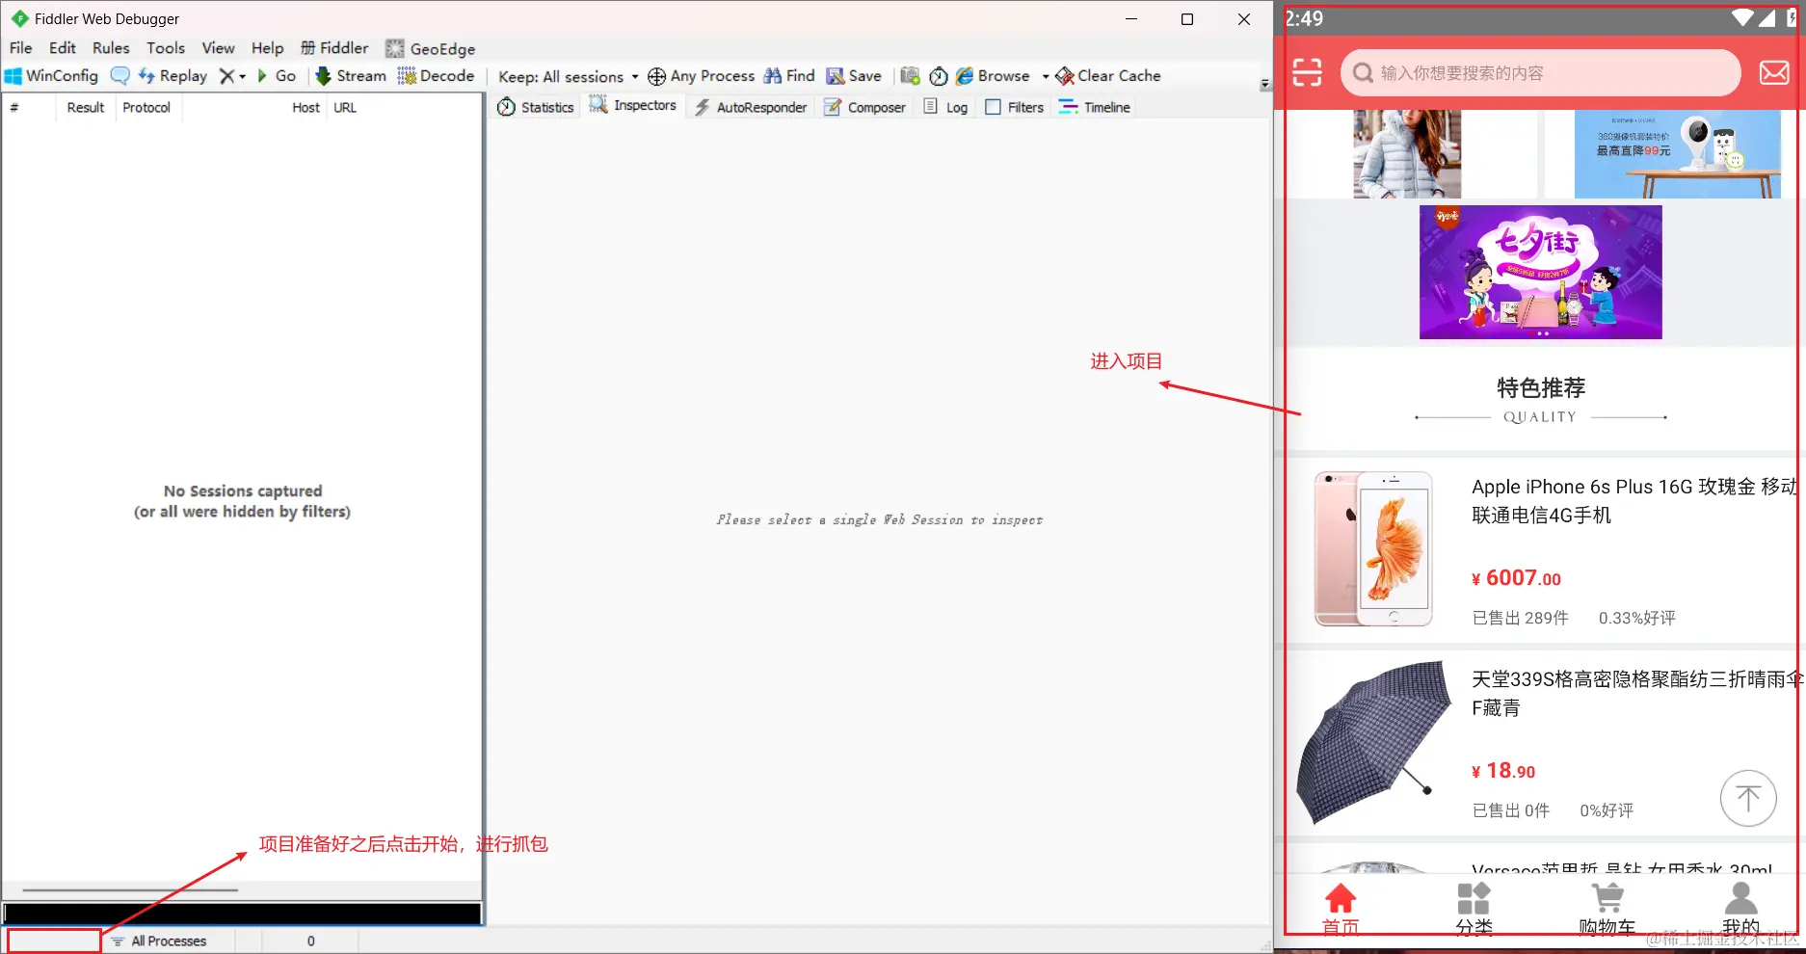Viewport: 1806px width, 954px height.
Task: Sort sessions by Protocol column
Action: click(x=146, y=108)
